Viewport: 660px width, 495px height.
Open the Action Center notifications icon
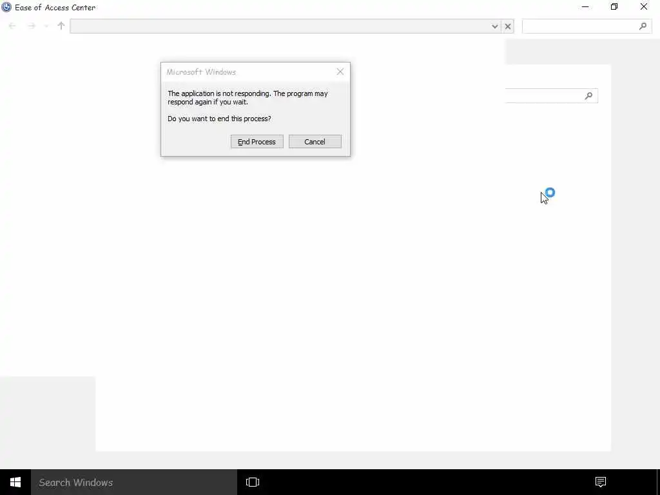[x=601, y=482]
